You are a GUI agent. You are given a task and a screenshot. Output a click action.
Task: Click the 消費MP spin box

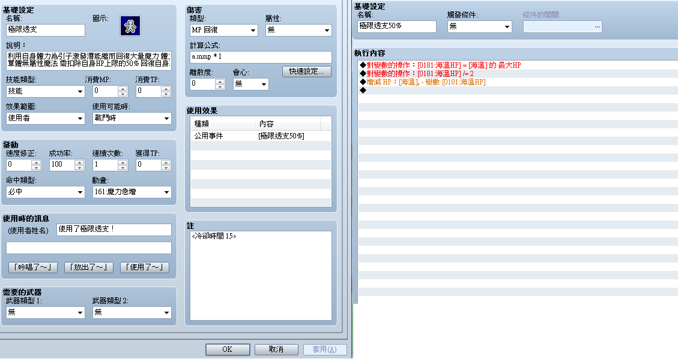click(110, 91)
